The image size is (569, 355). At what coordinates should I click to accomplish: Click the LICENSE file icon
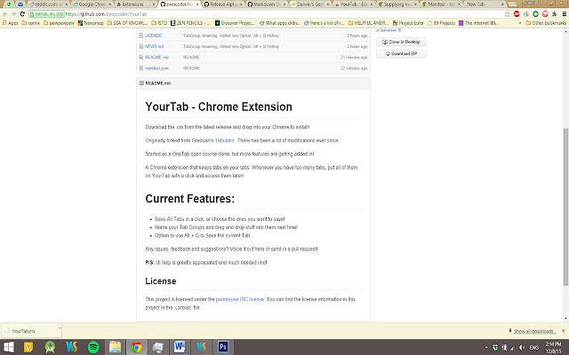(141, 35)
